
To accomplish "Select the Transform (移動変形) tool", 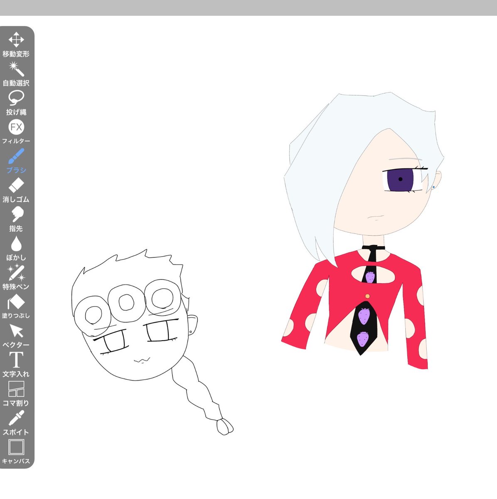I will [16, 44].
